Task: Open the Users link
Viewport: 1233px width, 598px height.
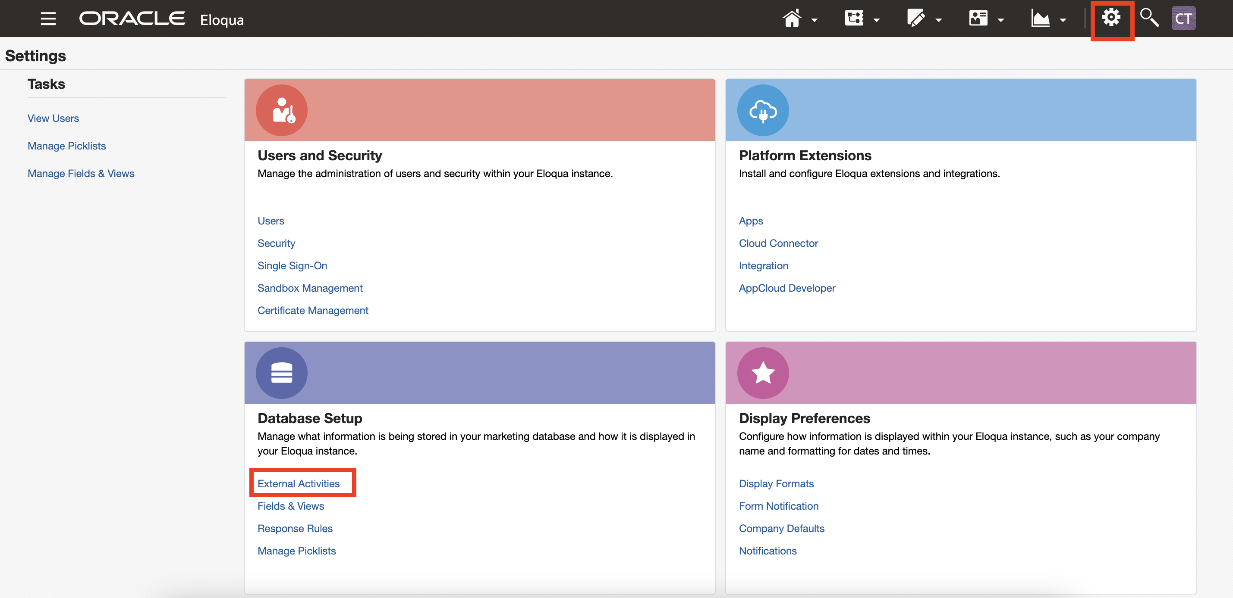Action: (271, 221)
